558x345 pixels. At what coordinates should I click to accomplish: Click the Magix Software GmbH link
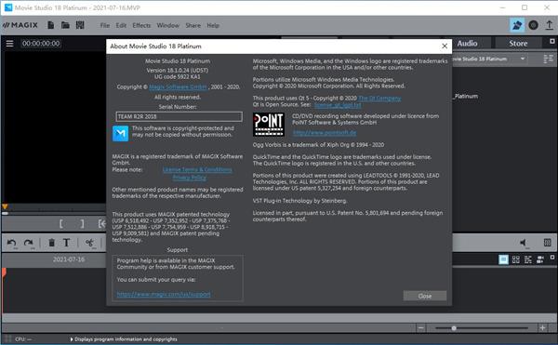click(178, 86)
